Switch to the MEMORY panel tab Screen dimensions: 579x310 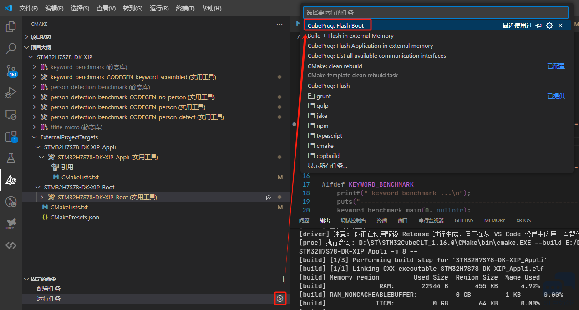(495, 220)
